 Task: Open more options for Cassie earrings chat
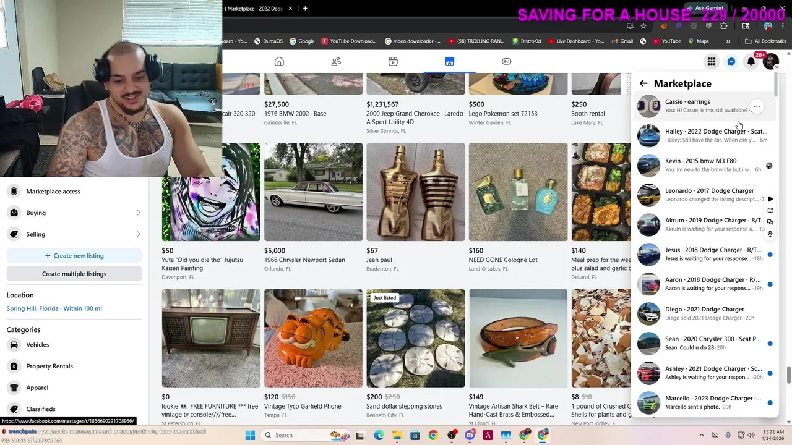(x=757, y=106)
